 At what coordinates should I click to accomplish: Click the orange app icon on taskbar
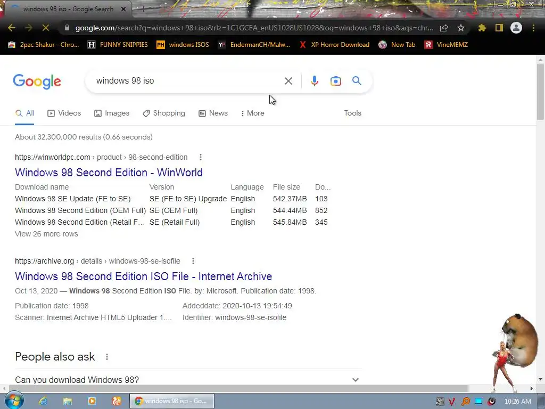click(x=117, y=401)
